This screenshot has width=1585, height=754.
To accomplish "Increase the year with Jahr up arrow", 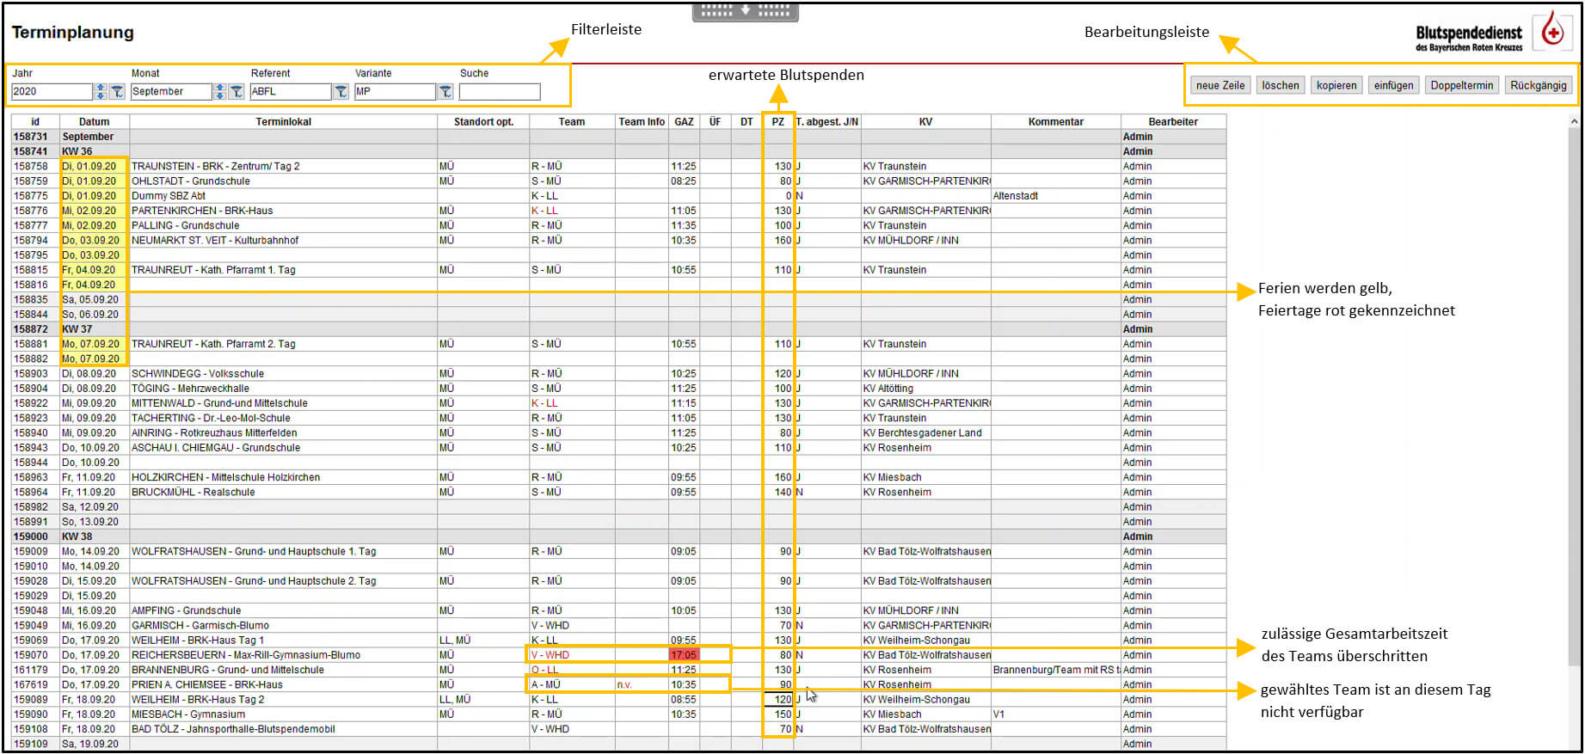I will point(101,88).
